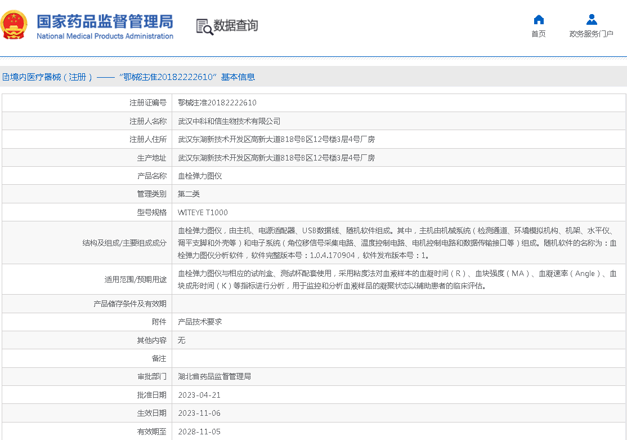Click the 国家药品监督管理局 title text
Viewport: 627px width, 440px height.
coord(105,21)
